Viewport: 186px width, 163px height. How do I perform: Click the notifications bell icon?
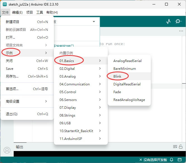171,160
